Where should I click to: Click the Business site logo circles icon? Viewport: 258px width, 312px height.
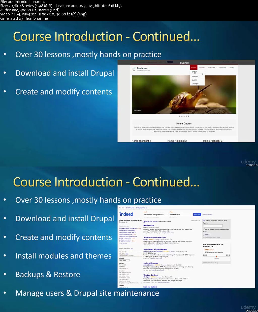pyautogui.click(x=134, y=69)
